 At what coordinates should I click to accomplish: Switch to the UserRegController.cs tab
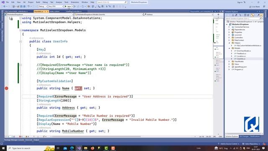(x=74, y=11)
